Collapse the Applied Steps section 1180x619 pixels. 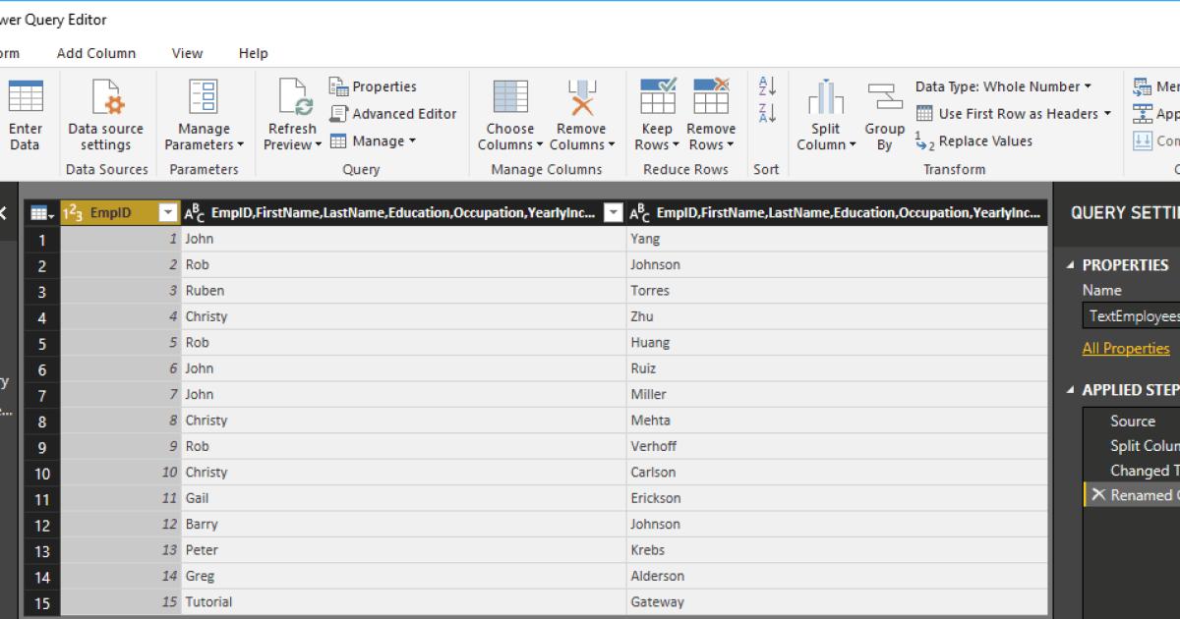[1071, 390]
